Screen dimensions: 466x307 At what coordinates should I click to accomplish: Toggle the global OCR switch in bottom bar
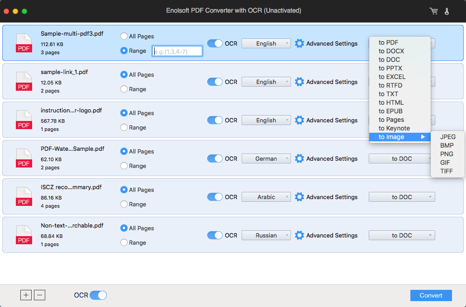click(x=98, y=295)
